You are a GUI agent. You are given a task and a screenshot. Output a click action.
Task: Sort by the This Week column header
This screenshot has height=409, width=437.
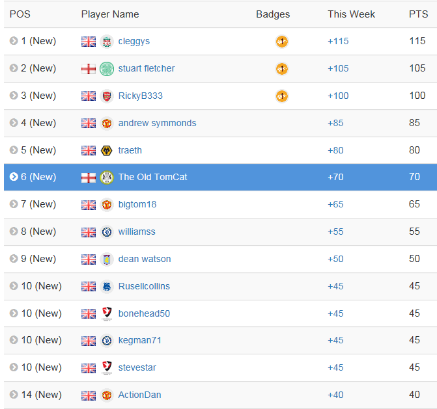pos(351,14)
